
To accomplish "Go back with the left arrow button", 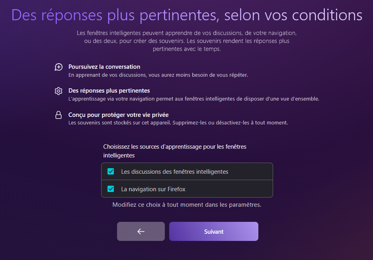I will pos(141,231).
